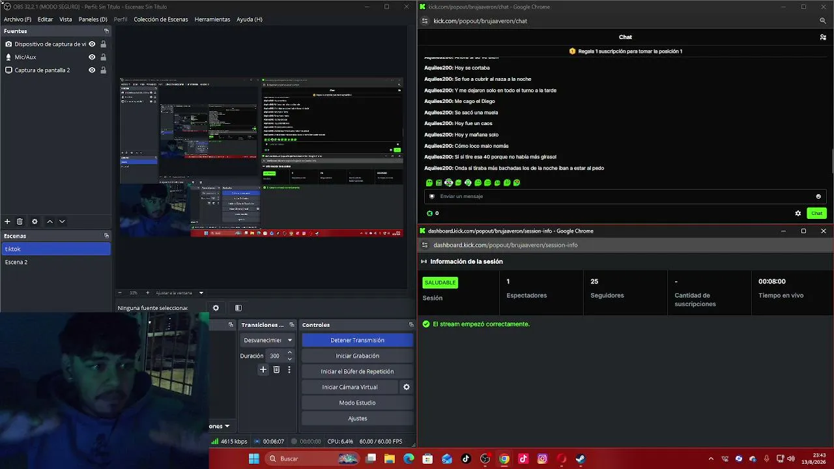Click the message field Enviar un mensaje

coord(624,196)
